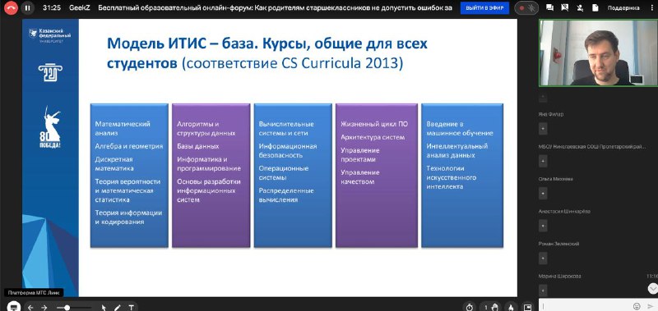Image resolution: width=658 pixels, height=311 pixels.
Task: Select the text annotation tool
Action: (131, 308)
